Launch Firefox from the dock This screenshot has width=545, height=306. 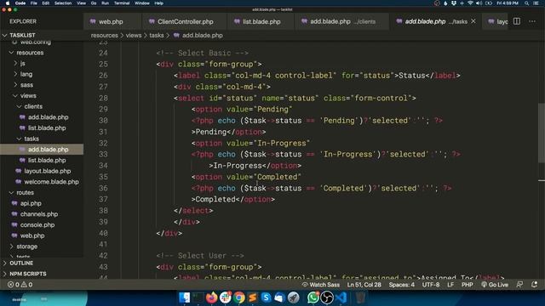[212, 297]
